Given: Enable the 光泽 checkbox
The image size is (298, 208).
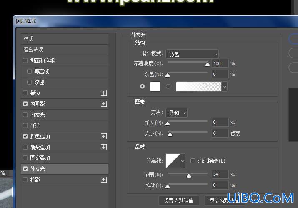Looking at the screenshot, I should (x=25, y=125).
